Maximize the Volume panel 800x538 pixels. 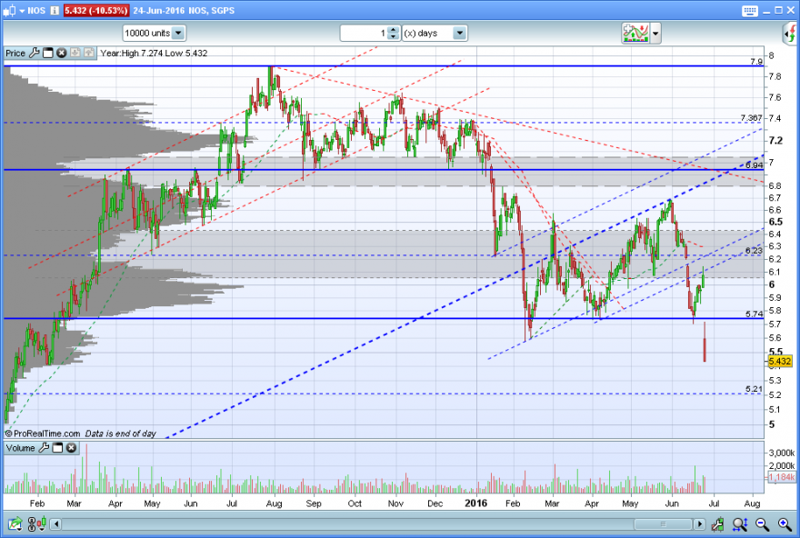pyautogui.click(x=57, y=448)
